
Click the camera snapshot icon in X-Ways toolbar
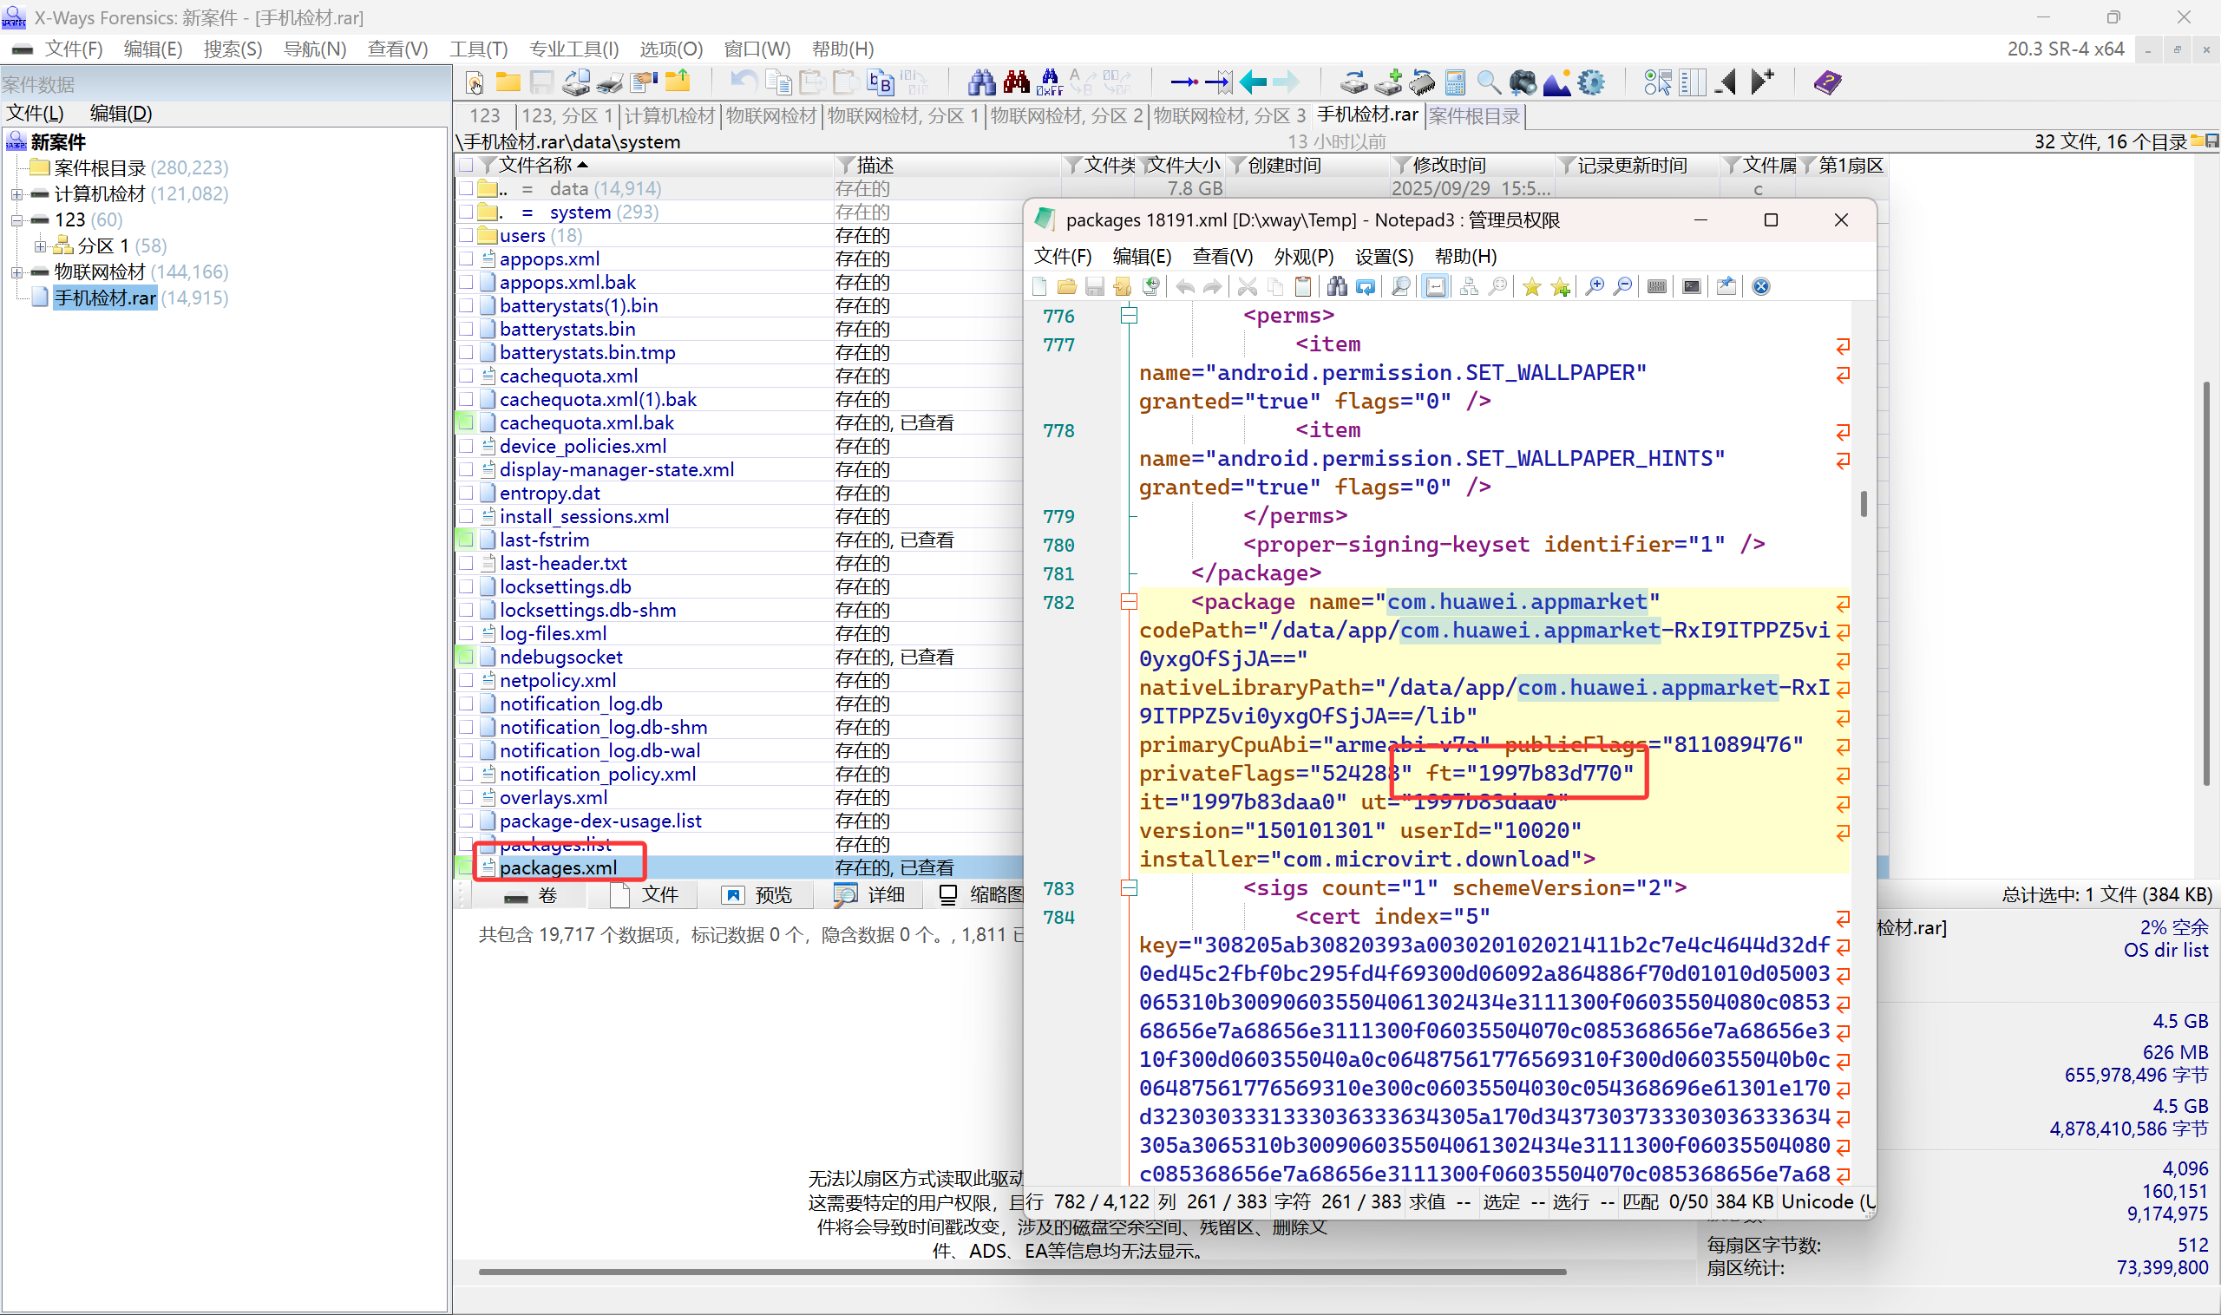pos(1523,82)
